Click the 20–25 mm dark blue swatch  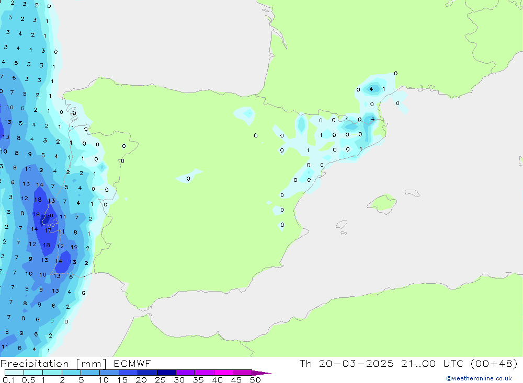point(147,373)
